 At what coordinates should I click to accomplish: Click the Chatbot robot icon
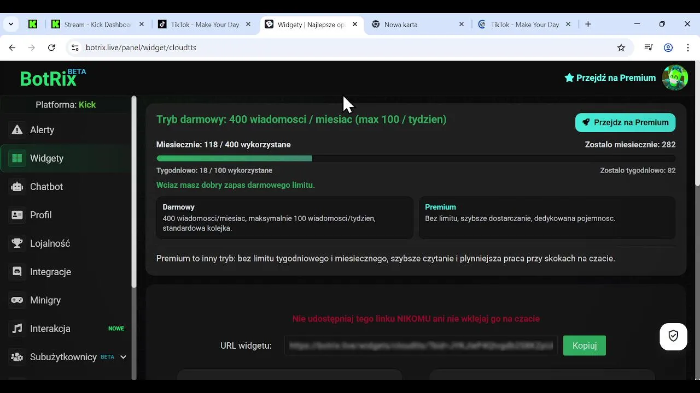pos(17,187)
